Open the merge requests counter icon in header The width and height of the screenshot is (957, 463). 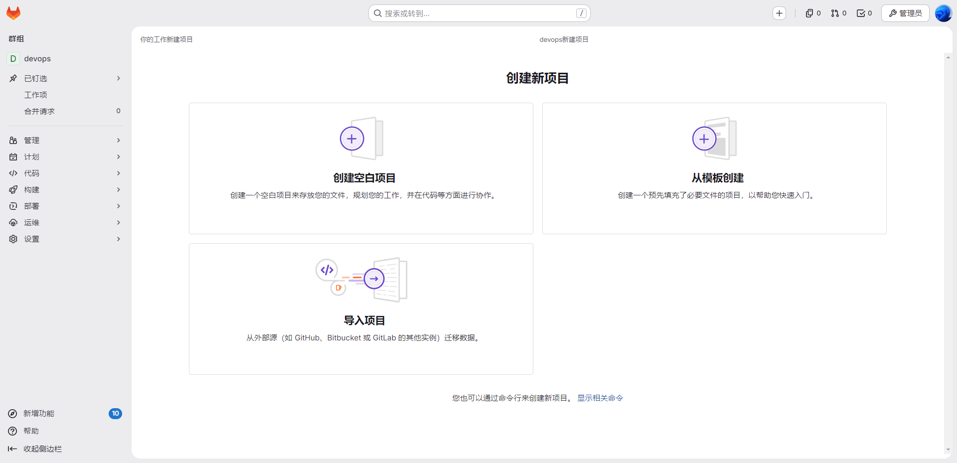pos(838,13)
